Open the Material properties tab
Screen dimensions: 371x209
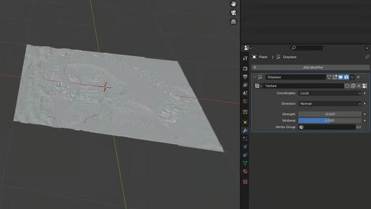pyautogui.click(x=245, y=172)
